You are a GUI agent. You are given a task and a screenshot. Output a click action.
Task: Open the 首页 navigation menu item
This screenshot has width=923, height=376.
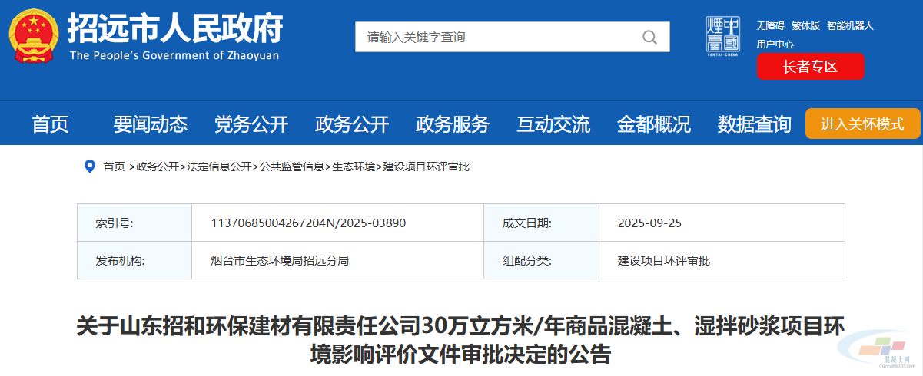click(x=50, y=124)
